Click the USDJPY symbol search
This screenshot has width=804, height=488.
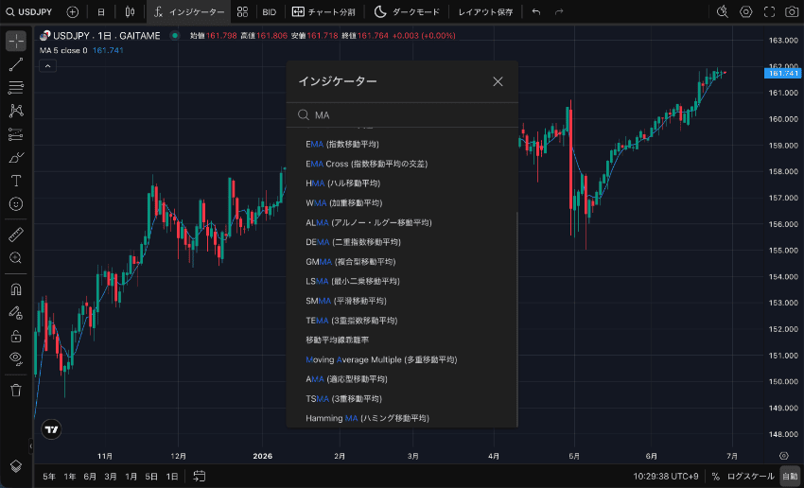click(28, 11)
